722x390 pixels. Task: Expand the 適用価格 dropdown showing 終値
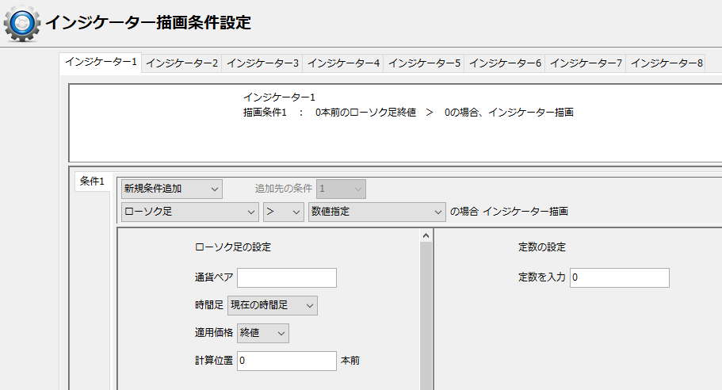tap(262, 333)
